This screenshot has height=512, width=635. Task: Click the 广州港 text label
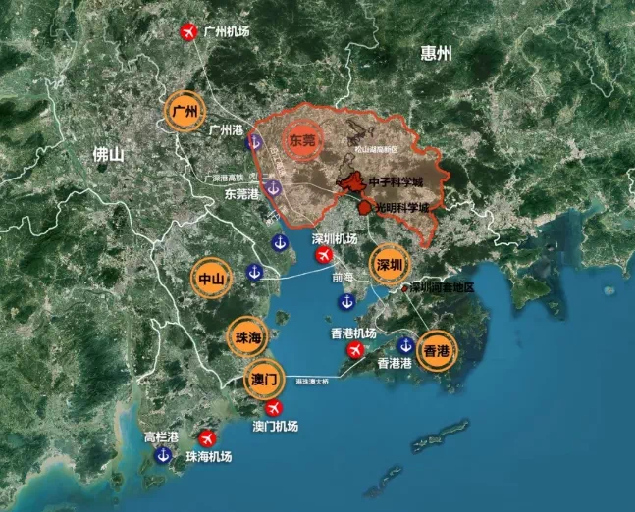click(x=226, y=129)
